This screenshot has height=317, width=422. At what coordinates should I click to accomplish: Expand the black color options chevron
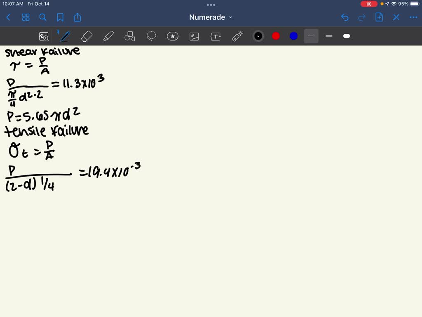(258, 36)
